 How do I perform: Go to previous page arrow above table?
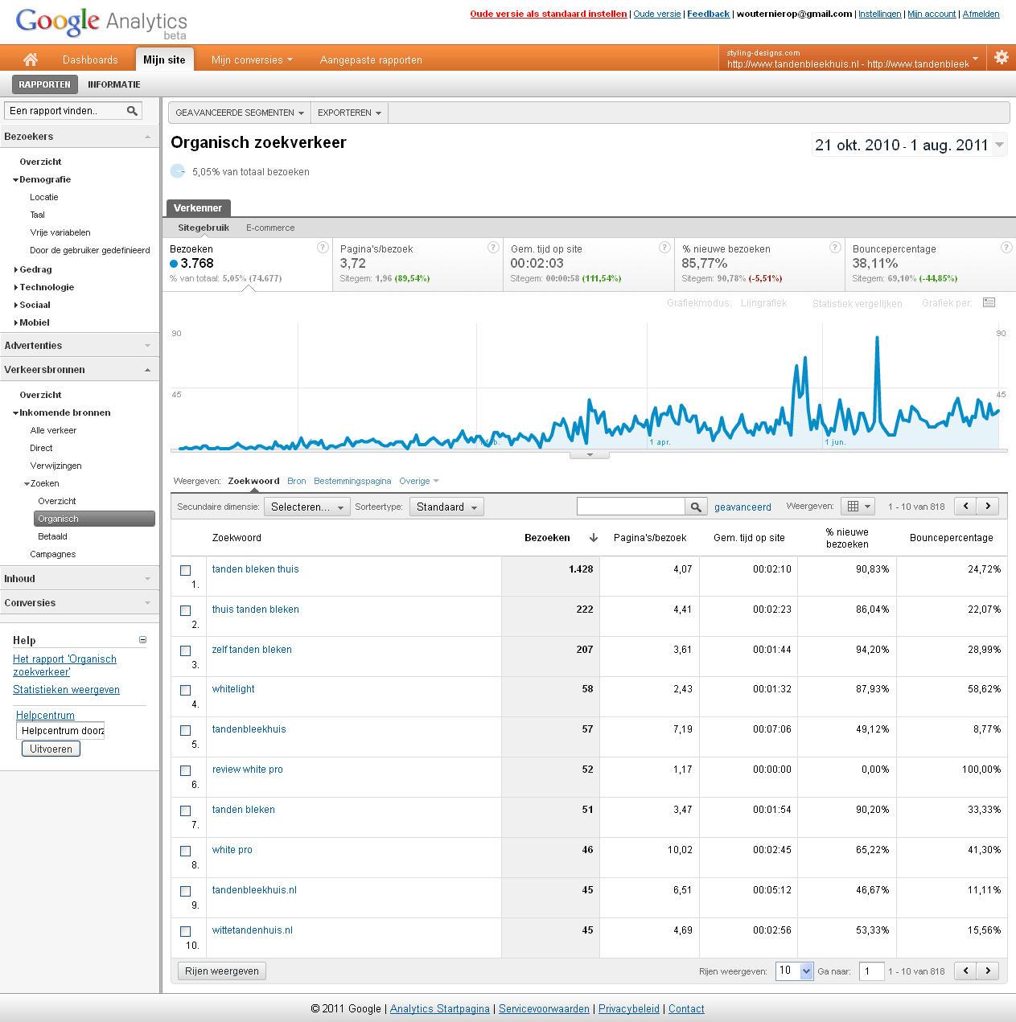965,507
